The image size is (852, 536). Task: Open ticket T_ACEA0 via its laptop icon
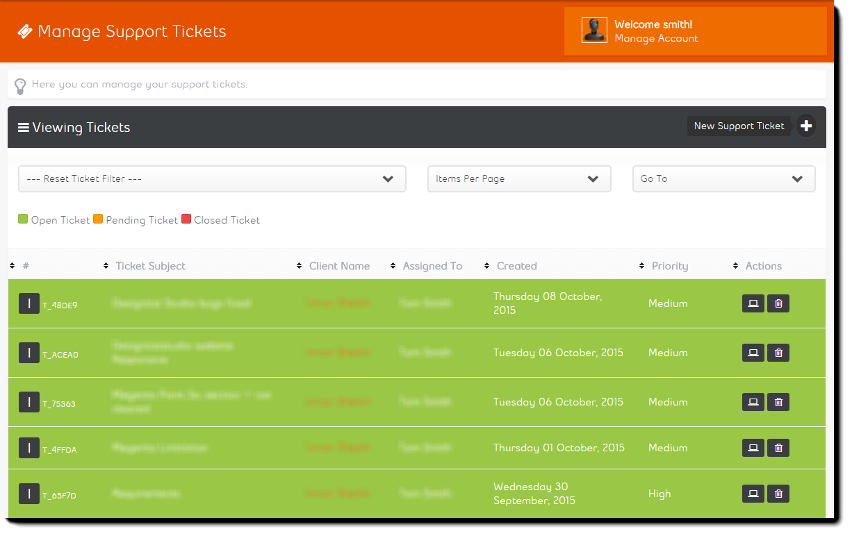coord(753,353)
